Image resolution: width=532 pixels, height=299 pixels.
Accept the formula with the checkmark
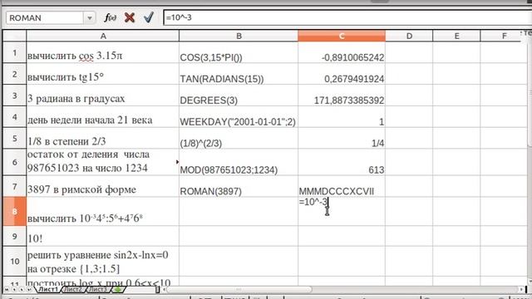tap(149, 17)
